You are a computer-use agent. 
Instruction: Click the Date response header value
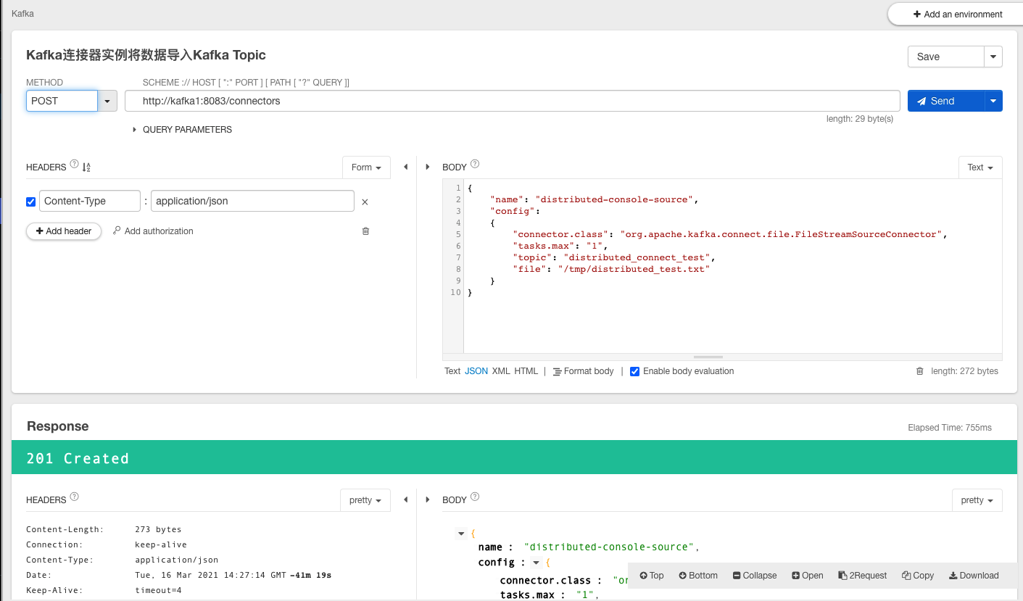pos(233,575)
